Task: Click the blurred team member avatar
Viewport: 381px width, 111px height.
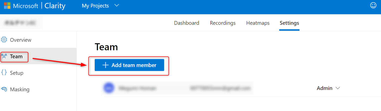Action: pos(109,88)
